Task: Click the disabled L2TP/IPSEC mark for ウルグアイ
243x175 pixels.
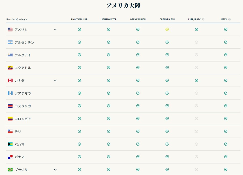Action: (x=196, y=55)
